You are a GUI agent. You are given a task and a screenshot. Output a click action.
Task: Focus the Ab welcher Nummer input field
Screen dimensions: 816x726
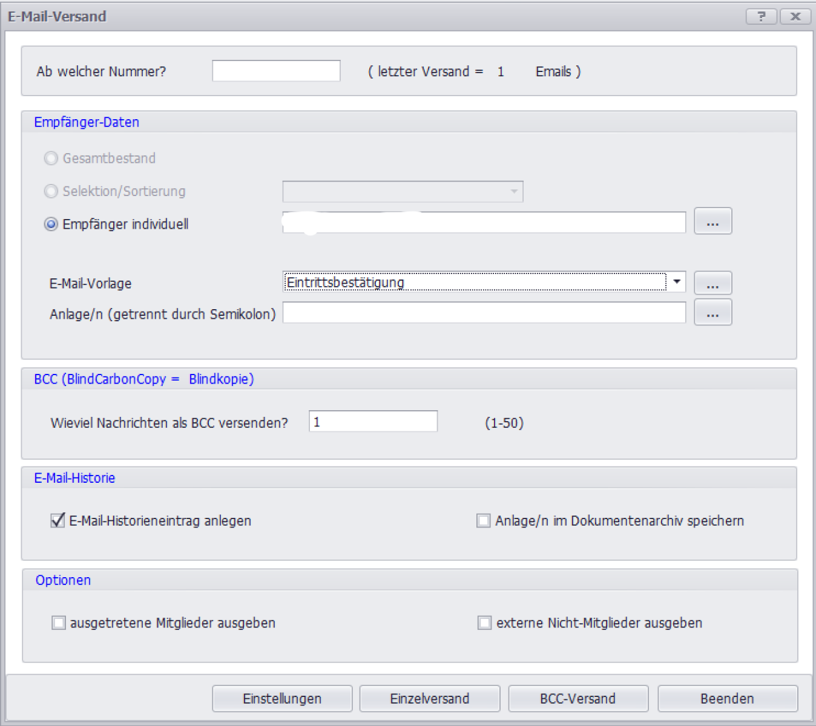click(276, 71)
